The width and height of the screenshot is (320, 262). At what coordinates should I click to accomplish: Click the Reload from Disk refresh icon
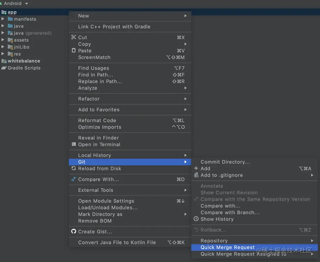(74, 169)
